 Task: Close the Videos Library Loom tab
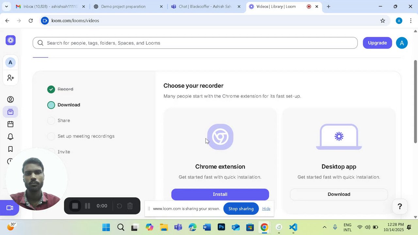point(317,7)
